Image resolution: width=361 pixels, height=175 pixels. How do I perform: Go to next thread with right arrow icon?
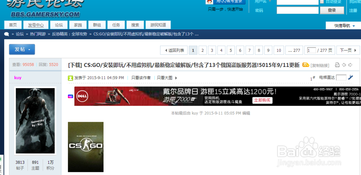click(x=350, y=65)
